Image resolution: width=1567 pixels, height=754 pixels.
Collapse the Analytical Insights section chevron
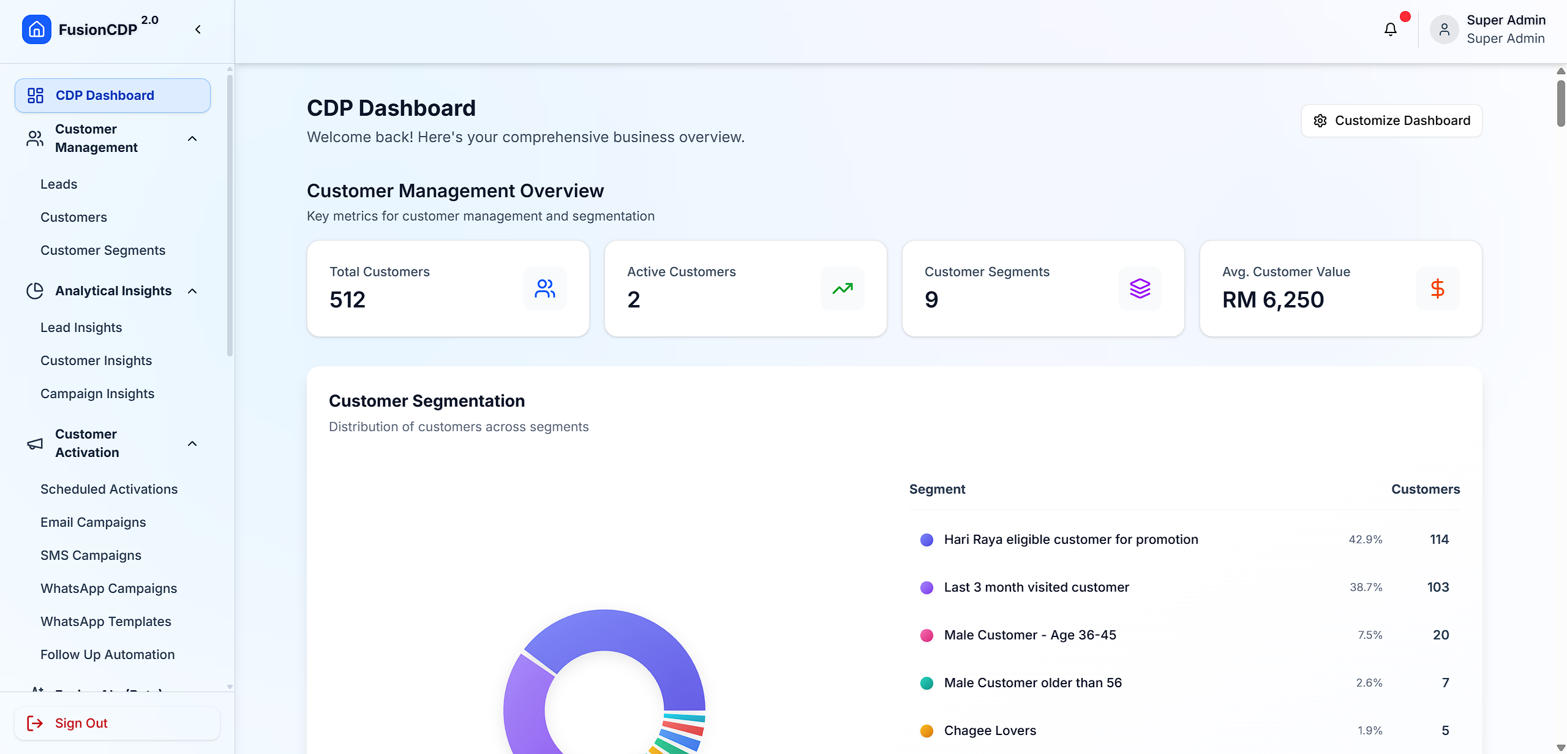pyautogui.click(x=192, y=291)
